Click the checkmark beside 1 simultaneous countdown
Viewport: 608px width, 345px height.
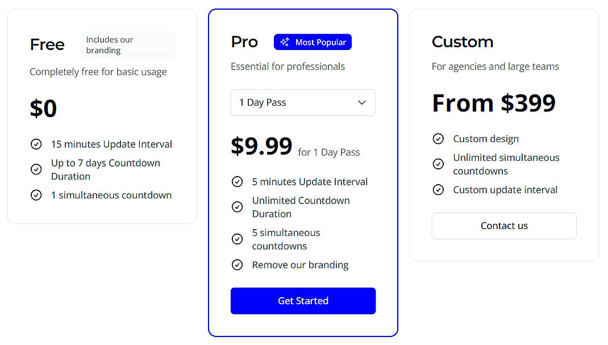[36, 195]
